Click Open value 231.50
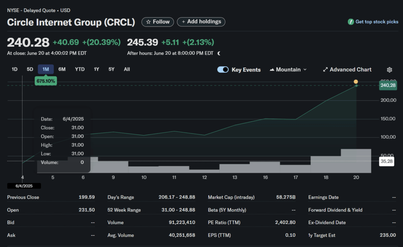This screenshot has height=247, width=403. pyautogui.click(x=87, y=210)
